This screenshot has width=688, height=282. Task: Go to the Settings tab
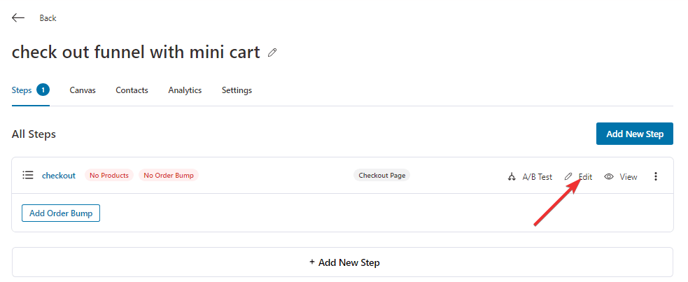pyautogui.click(x=237, y=90)
